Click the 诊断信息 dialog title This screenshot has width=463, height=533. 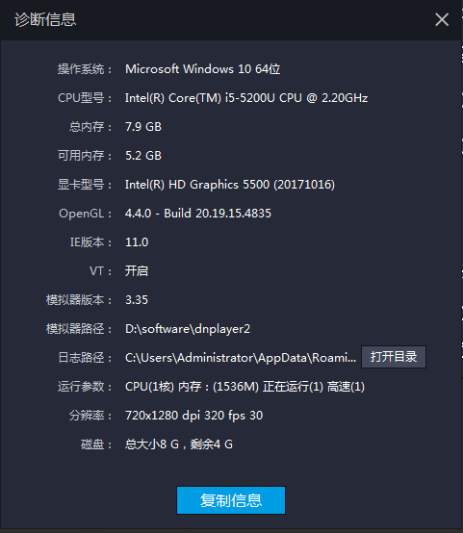click(x=45, y=19)
